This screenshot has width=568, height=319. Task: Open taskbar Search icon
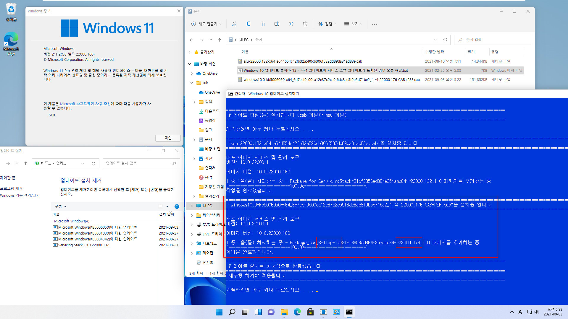tap(232, 312)
